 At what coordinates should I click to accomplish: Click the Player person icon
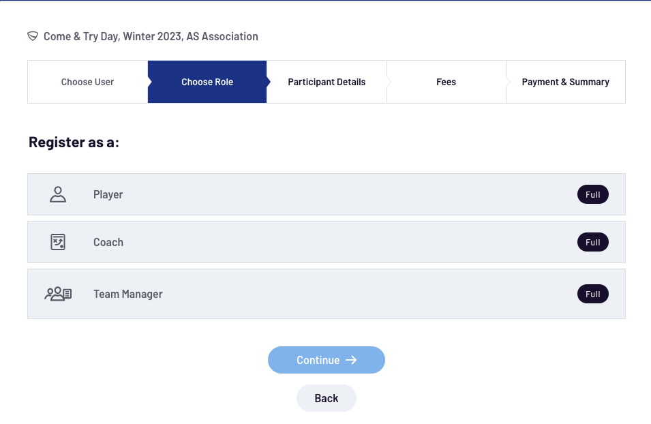coord(58,195)
